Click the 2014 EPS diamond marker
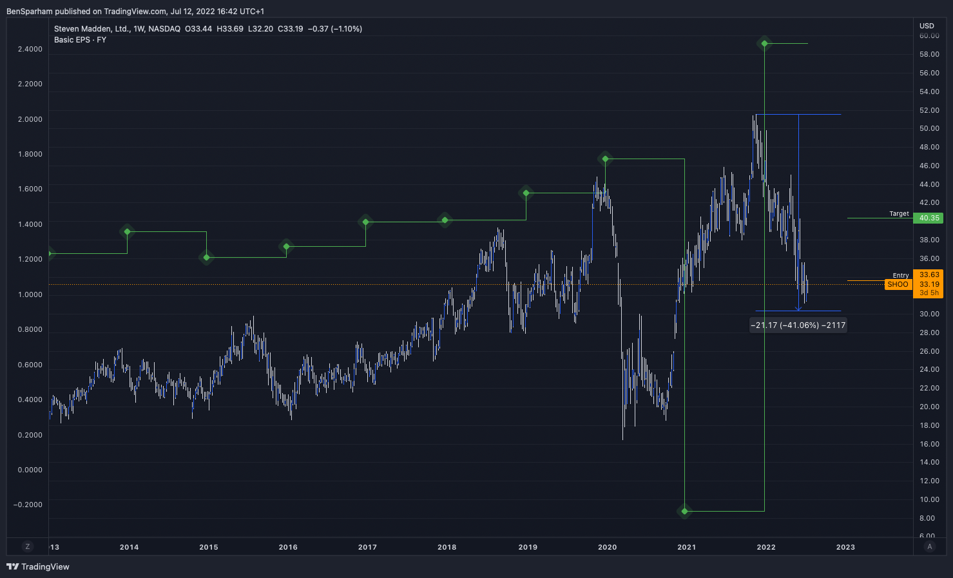953x578 pixels. coord(127,231)
